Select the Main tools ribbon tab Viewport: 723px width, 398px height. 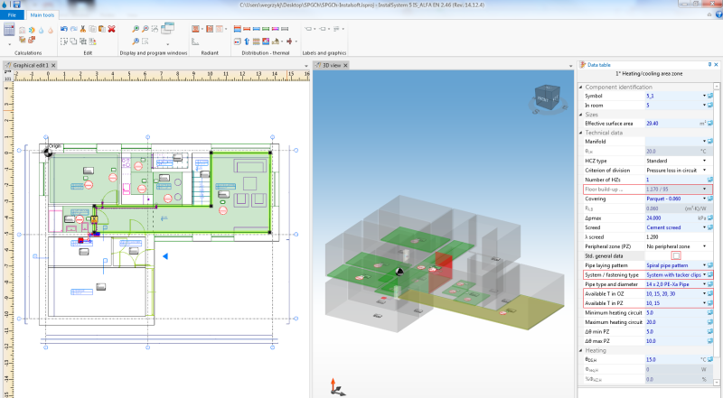[42, 15]
